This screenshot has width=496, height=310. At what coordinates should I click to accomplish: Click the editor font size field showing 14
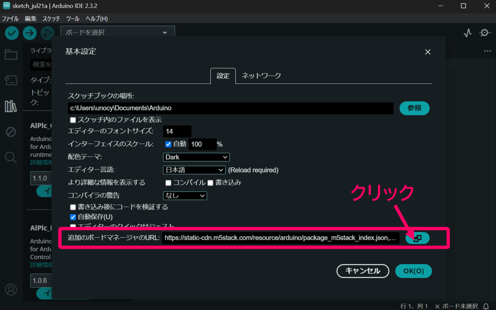coord(177,131)
